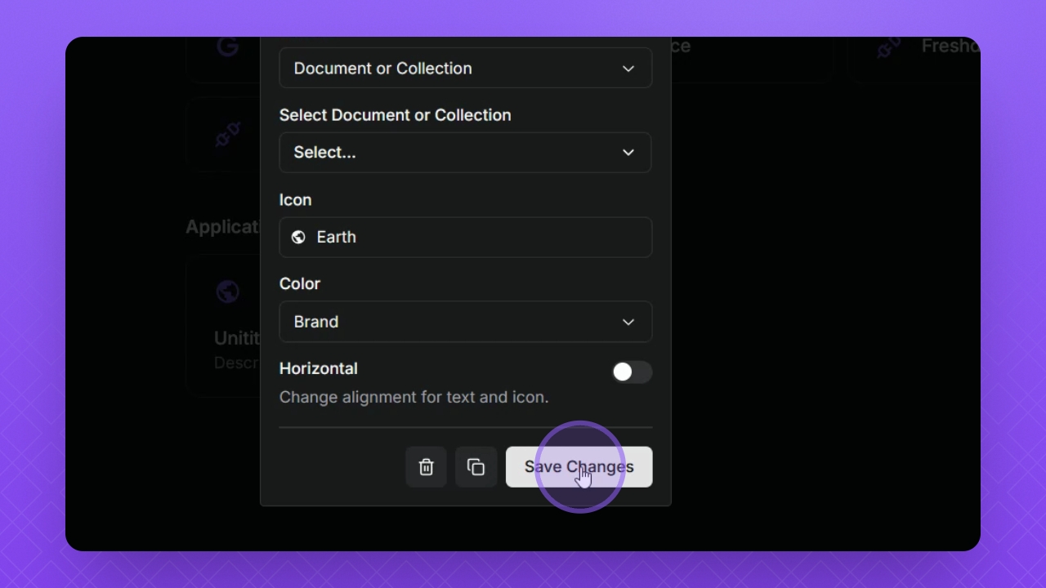Viewport: 1046px width, 588px height.
Task: Click the Select Document or Collection label
Action: [396, 115]
